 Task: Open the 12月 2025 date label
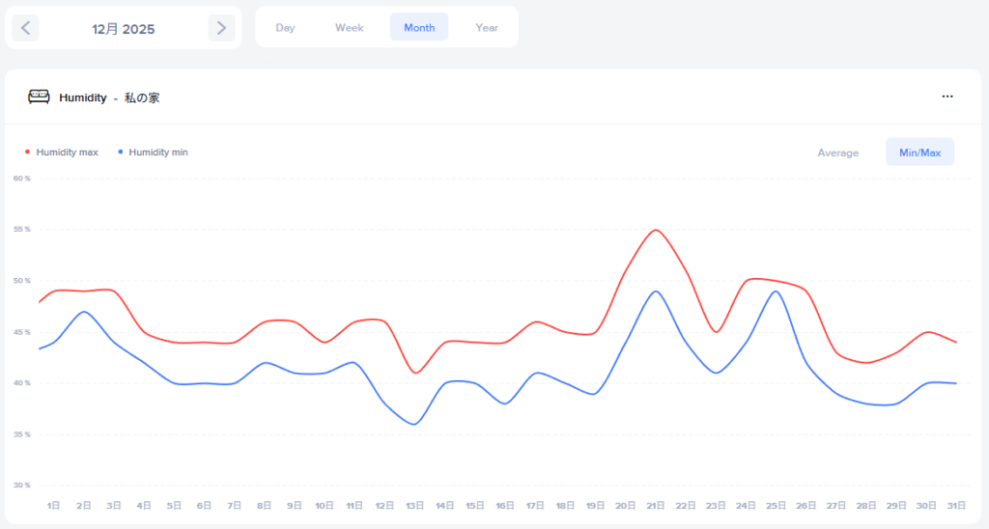click(x=124, y=29)
